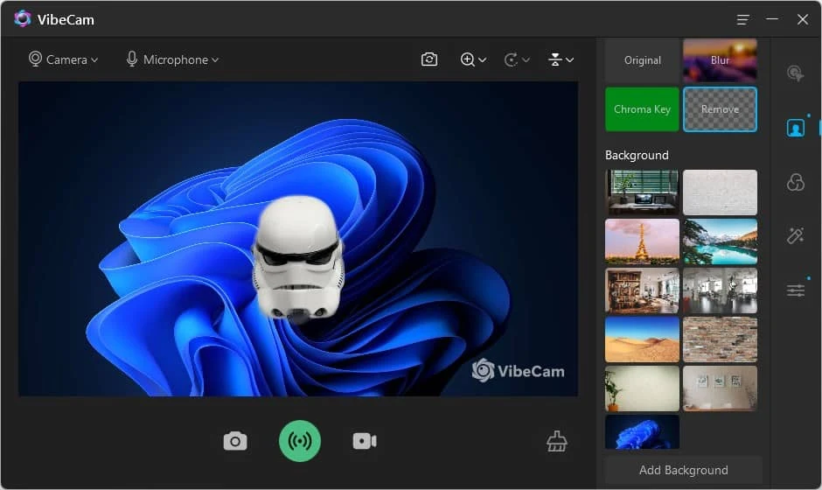Open the adjustment sliders sidebar icon
Screen dimensions: 822x490
(x=795, y=290)
